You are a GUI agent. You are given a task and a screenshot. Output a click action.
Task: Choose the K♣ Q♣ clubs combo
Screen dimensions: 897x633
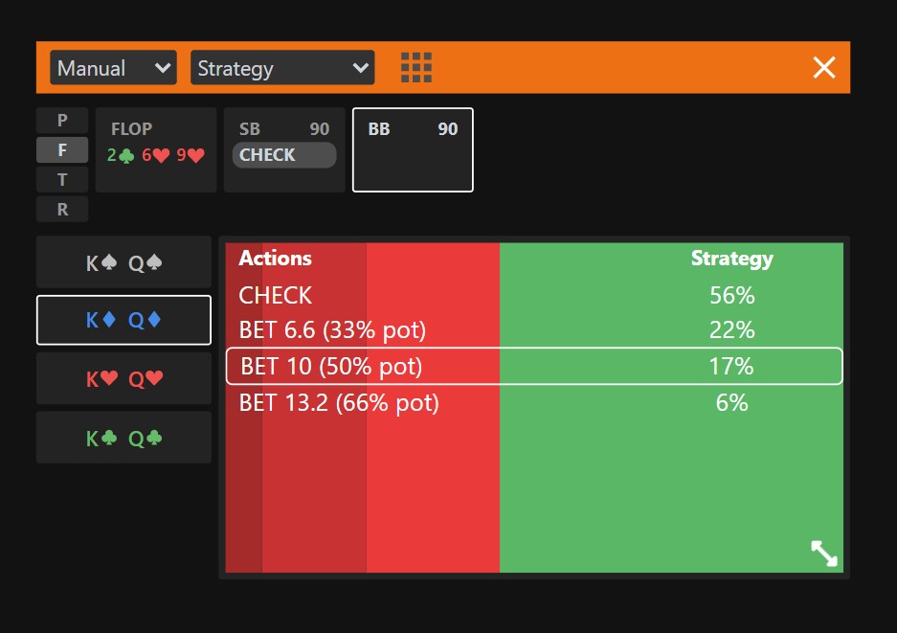point(124,438)
